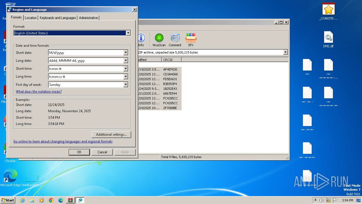Launch Windows Media Player from taskbar
Image resolution: width=362 pixels, height=204 pixels.
[42, 200]
